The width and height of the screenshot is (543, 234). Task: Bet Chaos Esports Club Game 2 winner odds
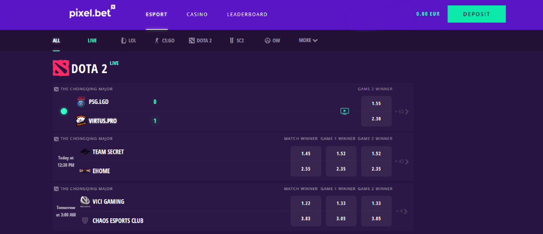[376, 219]
